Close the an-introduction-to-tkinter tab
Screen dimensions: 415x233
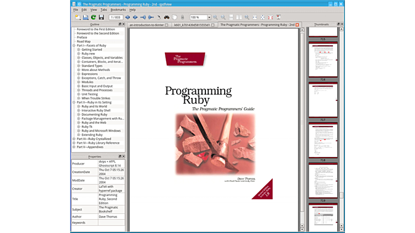(167, 25)
